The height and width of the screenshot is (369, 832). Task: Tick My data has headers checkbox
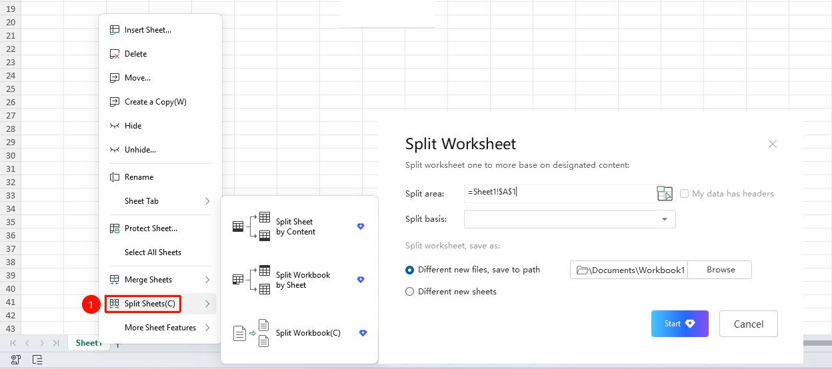click(x=684, y=194)
